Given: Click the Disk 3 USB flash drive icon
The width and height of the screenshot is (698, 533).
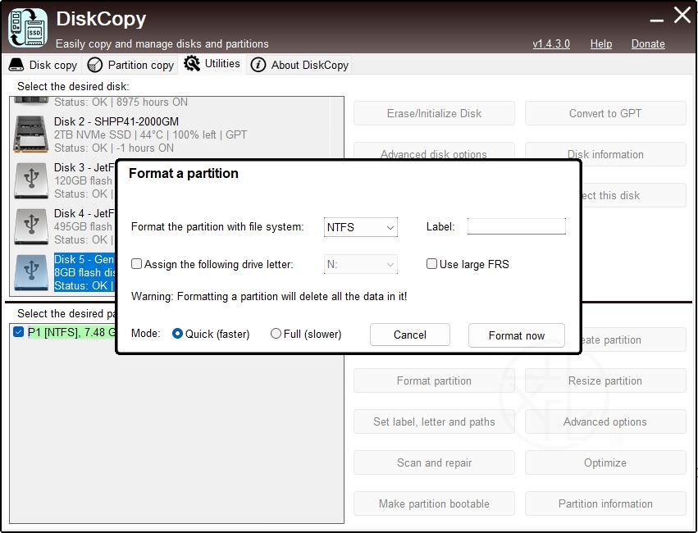Looking at the screenshot, I should (30, 180).
